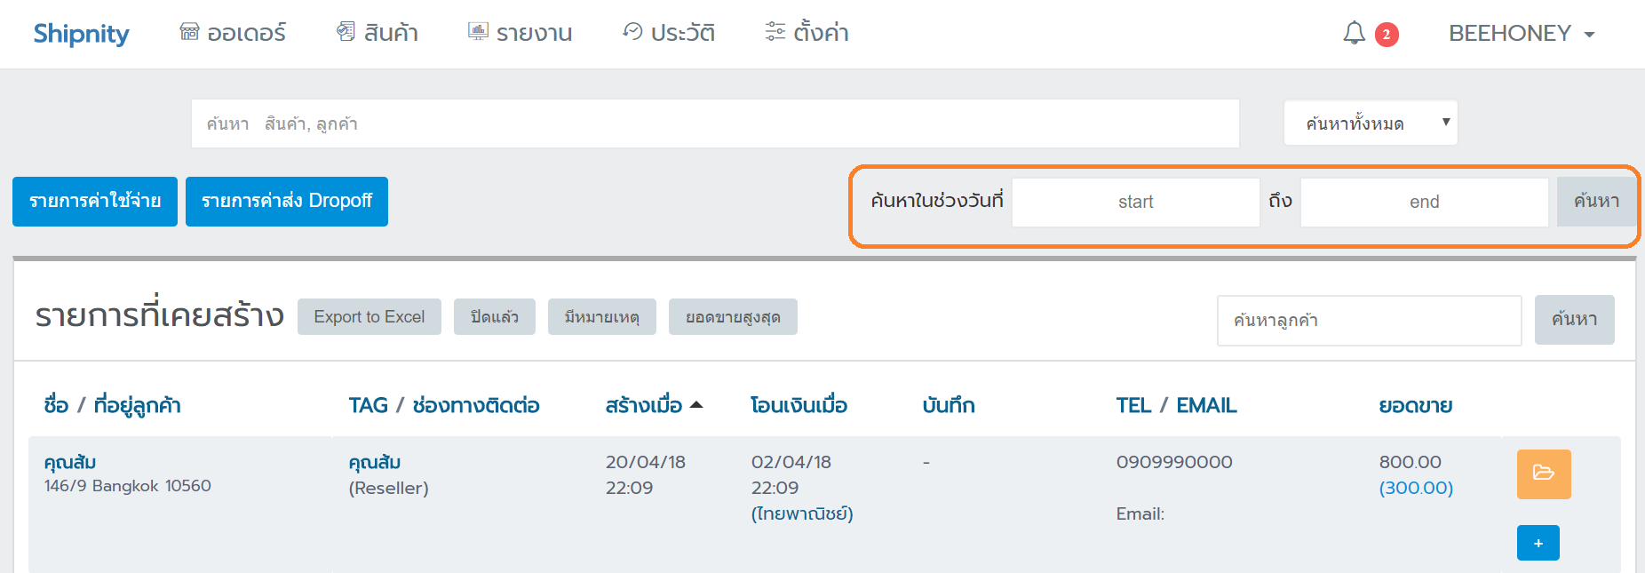Screen dimensions: 1645x573
Task: Click the คุณส้ม tag in the TAG column
Action: coord(375,462)
